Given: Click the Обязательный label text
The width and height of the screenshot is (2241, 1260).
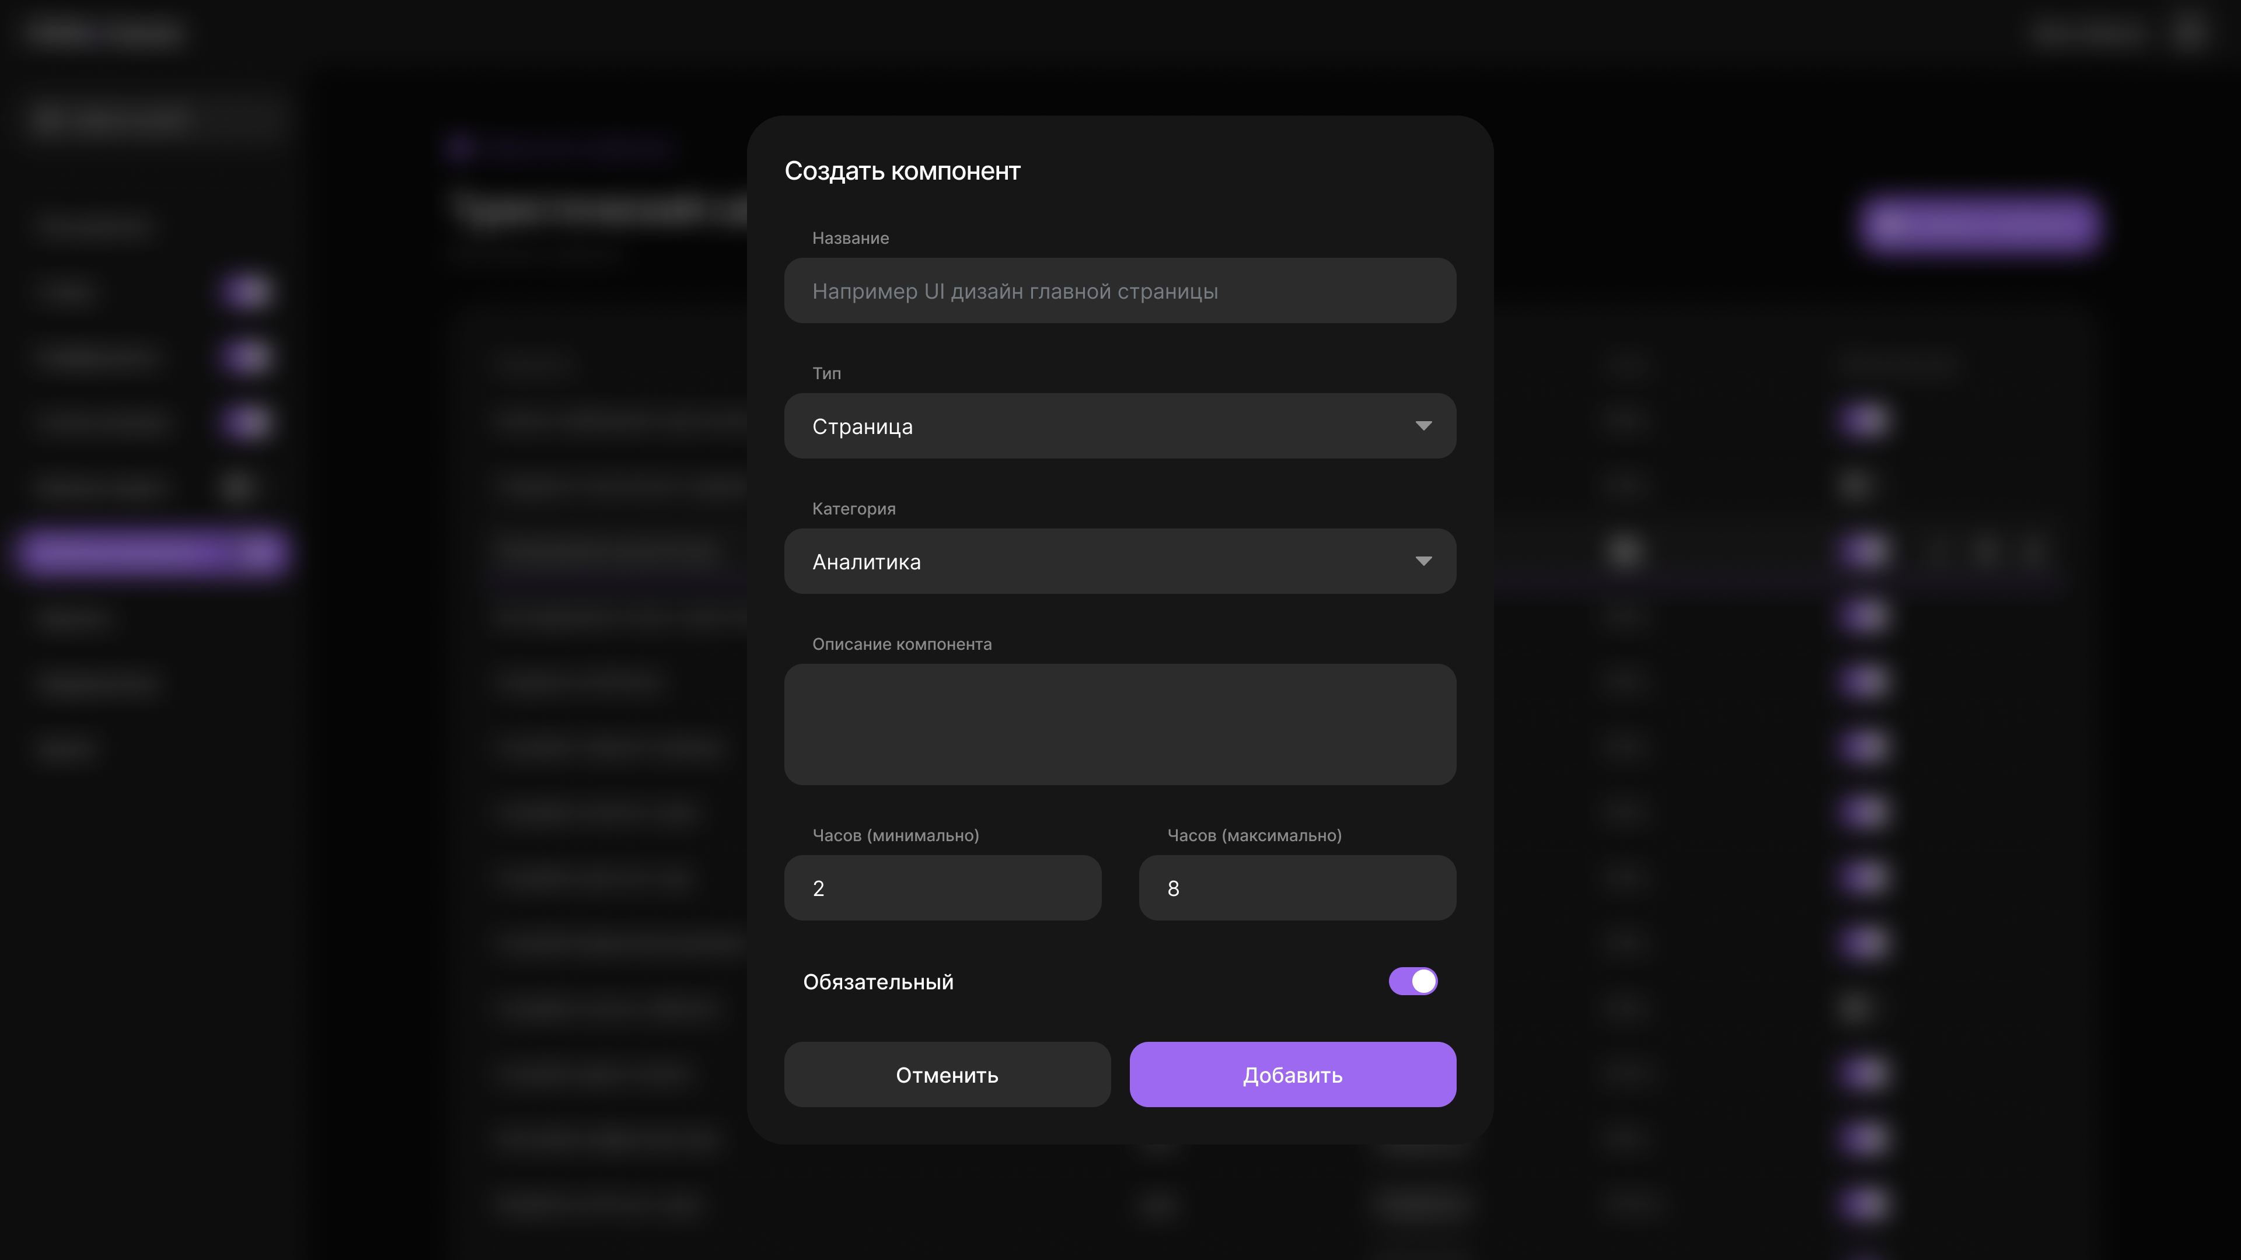Looking at the screenshot, I should click(x=878, y=982).
